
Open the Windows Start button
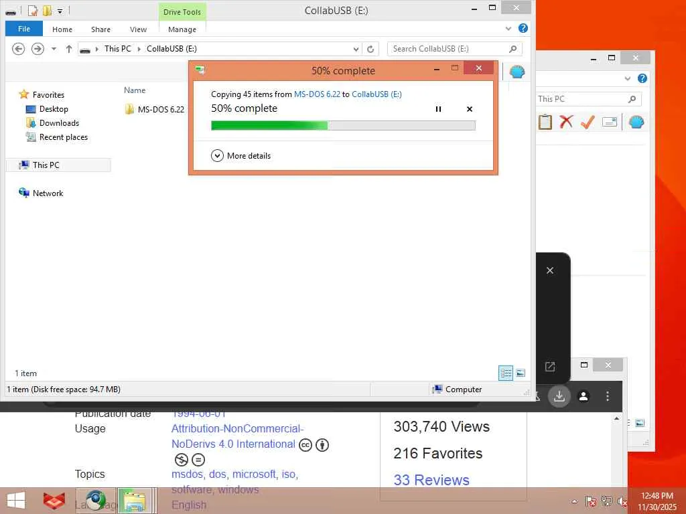pos(16,501)
